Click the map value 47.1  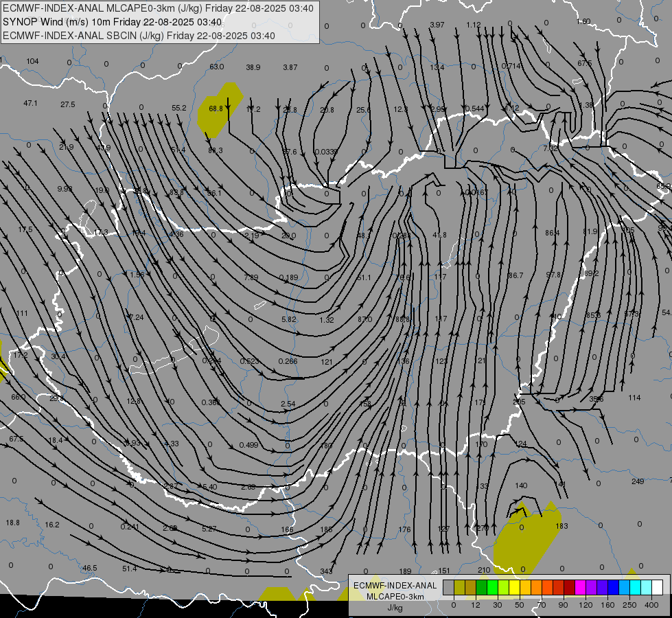(30, 103)
